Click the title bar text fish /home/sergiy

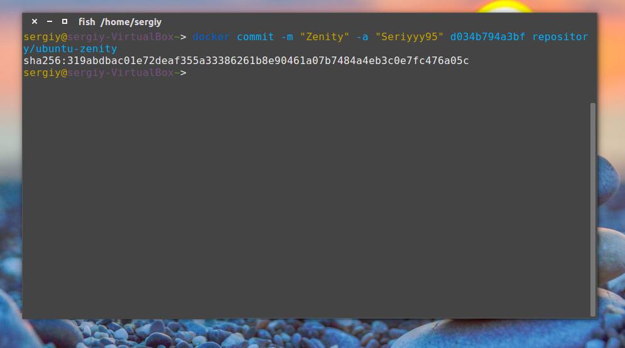point(120,22)
